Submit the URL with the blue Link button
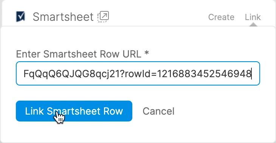This screenshot has width=276, height=143. pos(74,111)
